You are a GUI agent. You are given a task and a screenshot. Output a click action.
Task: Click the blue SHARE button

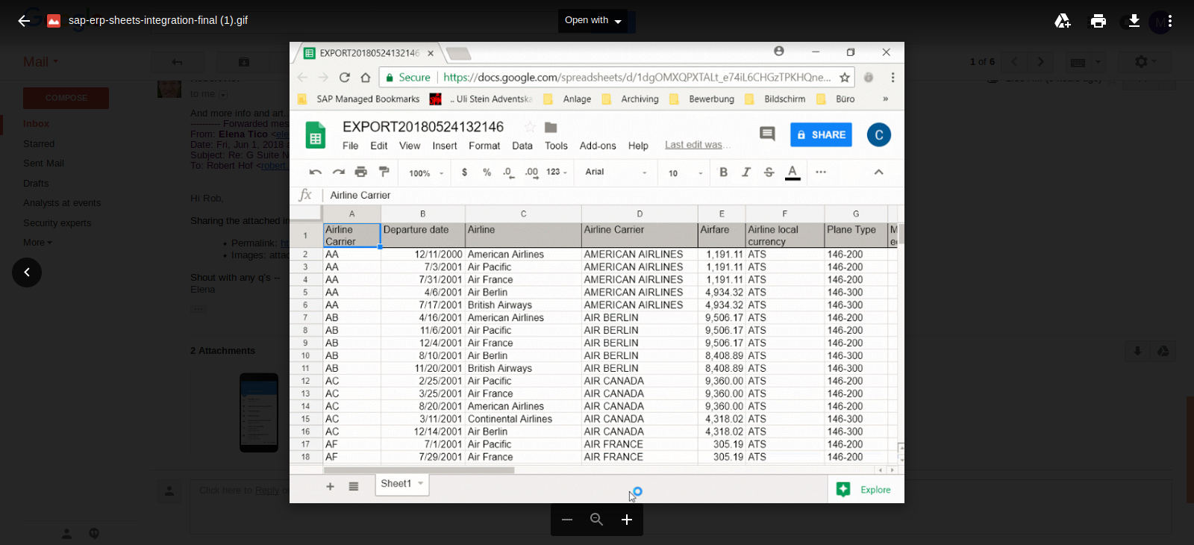pos(821,135)
